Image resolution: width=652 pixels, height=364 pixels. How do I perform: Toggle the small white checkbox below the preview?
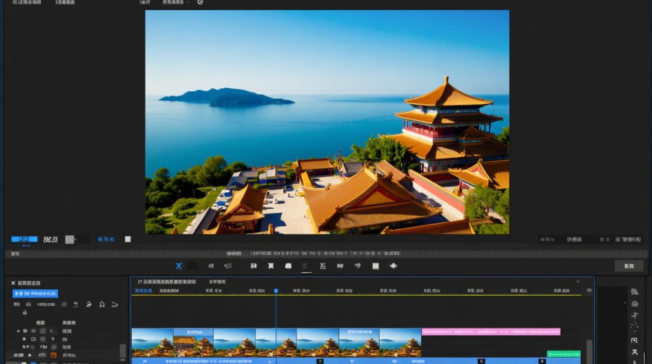click(x=128, y=239)
